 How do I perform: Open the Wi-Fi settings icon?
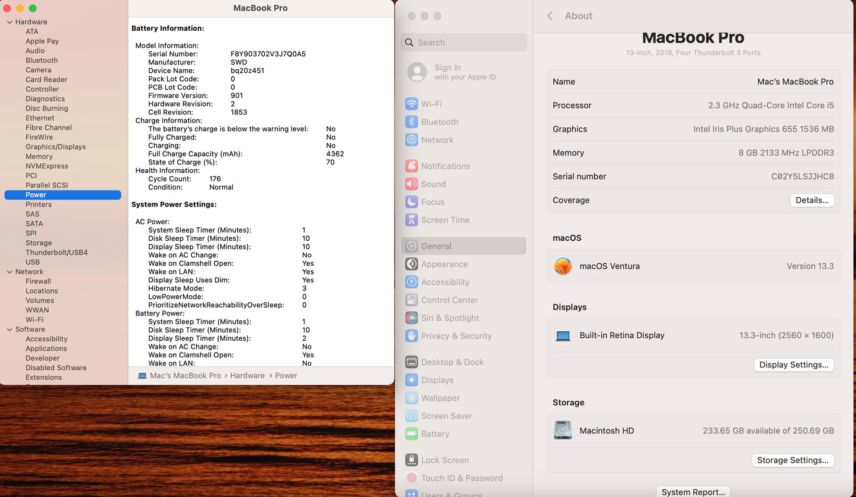411,104
